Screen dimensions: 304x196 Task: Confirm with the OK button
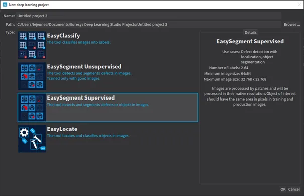click(283, 189)
